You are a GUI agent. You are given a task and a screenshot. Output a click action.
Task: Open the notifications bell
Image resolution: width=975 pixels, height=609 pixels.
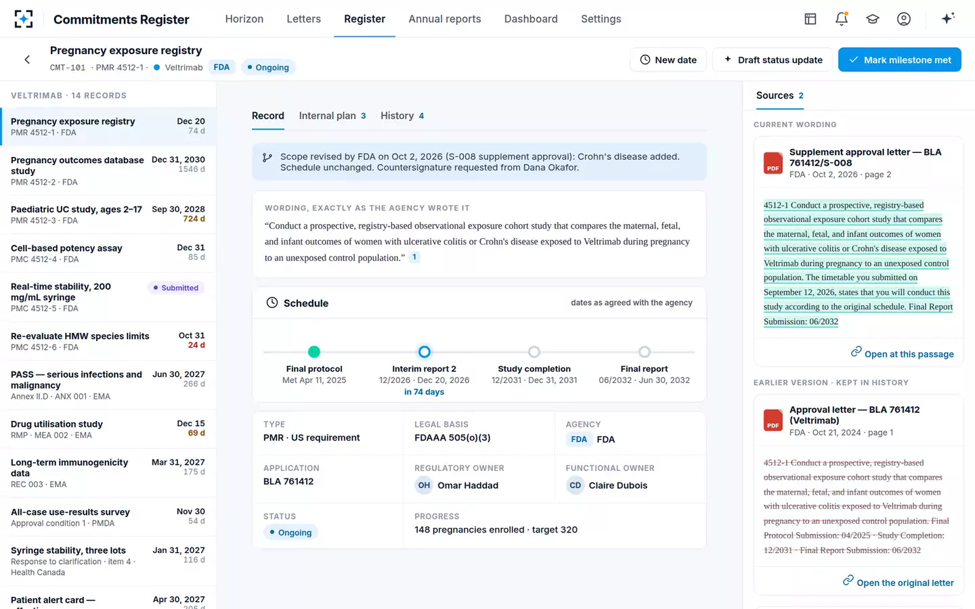coord(842,19)
